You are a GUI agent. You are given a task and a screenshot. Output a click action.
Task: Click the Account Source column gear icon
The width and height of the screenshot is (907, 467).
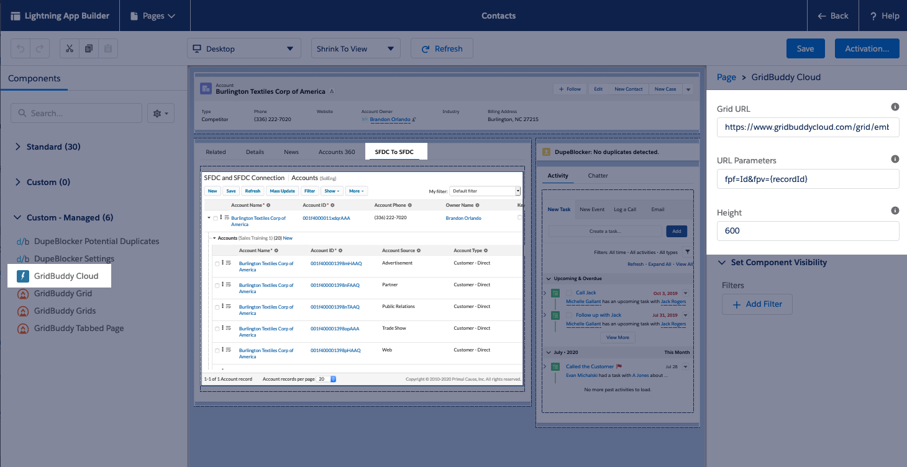[419, 250]
